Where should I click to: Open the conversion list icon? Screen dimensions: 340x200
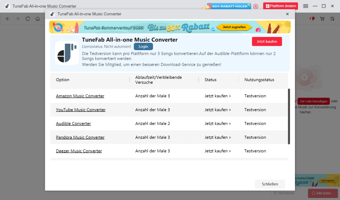tap(332, 19)
